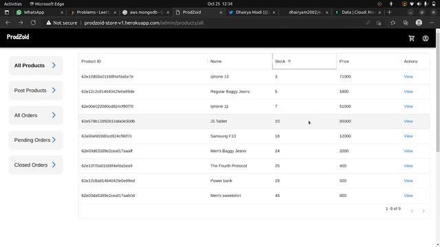Focus the browser address bar URL

pos(144,23)
